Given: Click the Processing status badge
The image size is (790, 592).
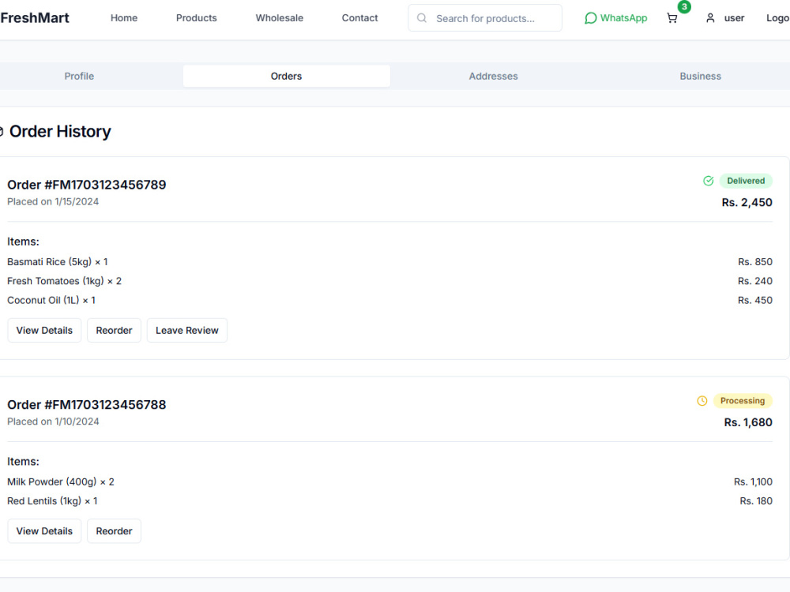Looking at the screenshot, I should coord(743,401).
